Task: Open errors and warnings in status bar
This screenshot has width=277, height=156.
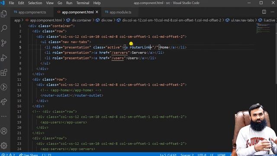Action: [x=8, y=155]
